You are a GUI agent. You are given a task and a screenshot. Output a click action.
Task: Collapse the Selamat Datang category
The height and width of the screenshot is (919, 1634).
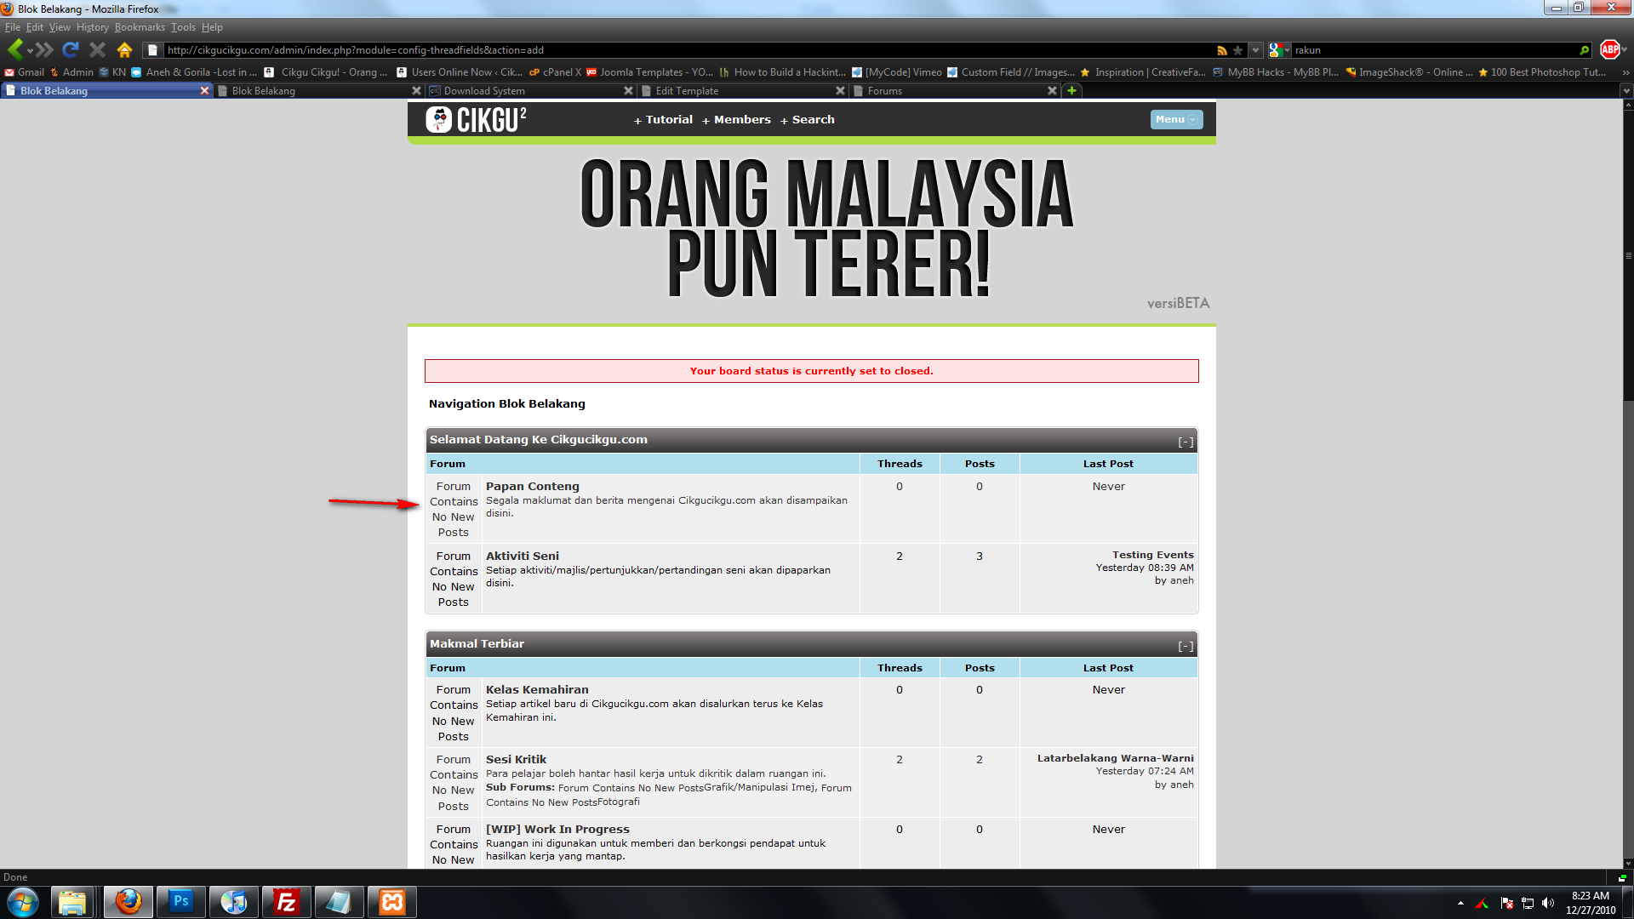pyautogui.click(x=1186, y=442)
